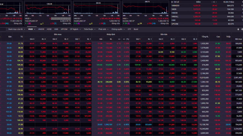Click the HNX30 index chart selector

(x=77, y=18)
